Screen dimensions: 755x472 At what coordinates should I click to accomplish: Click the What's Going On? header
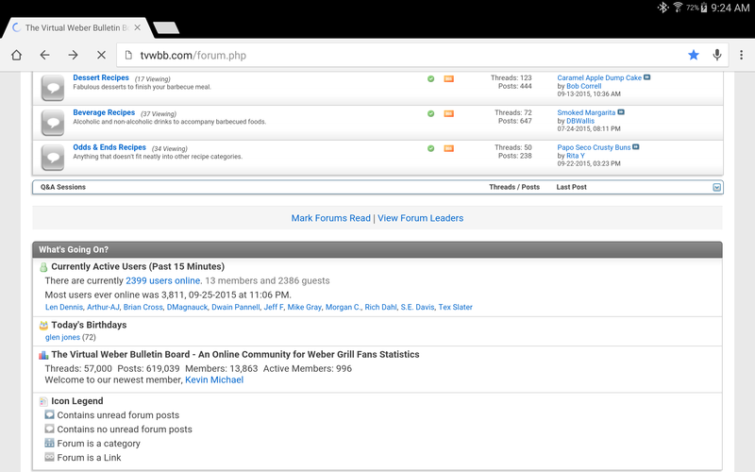(377, 249)
